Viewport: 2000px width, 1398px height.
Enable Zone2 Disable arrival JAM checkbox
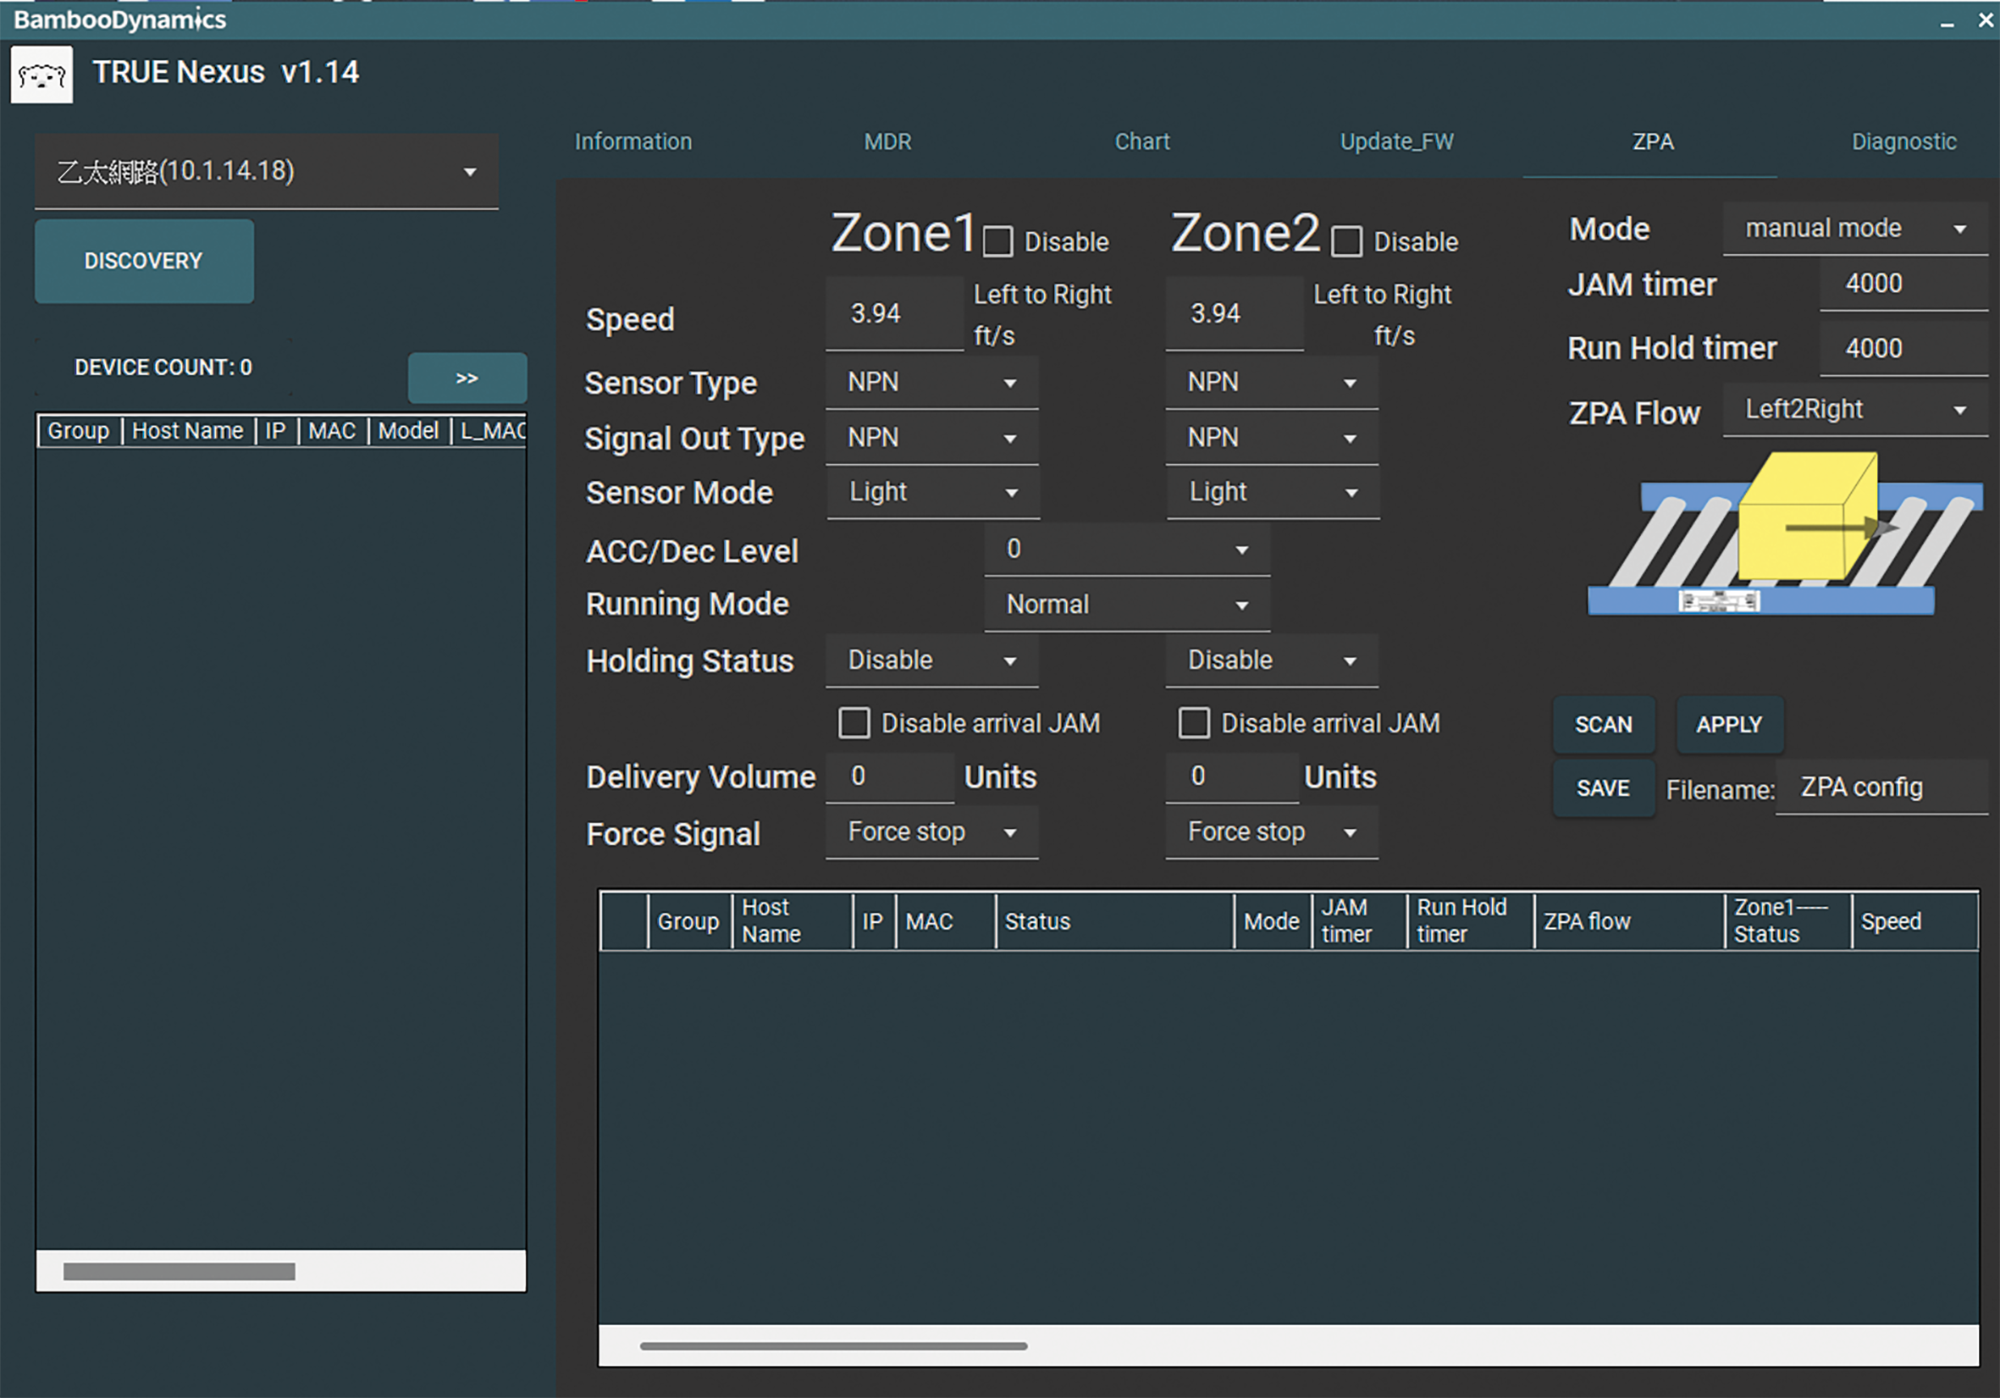[x=1193, y=723]
